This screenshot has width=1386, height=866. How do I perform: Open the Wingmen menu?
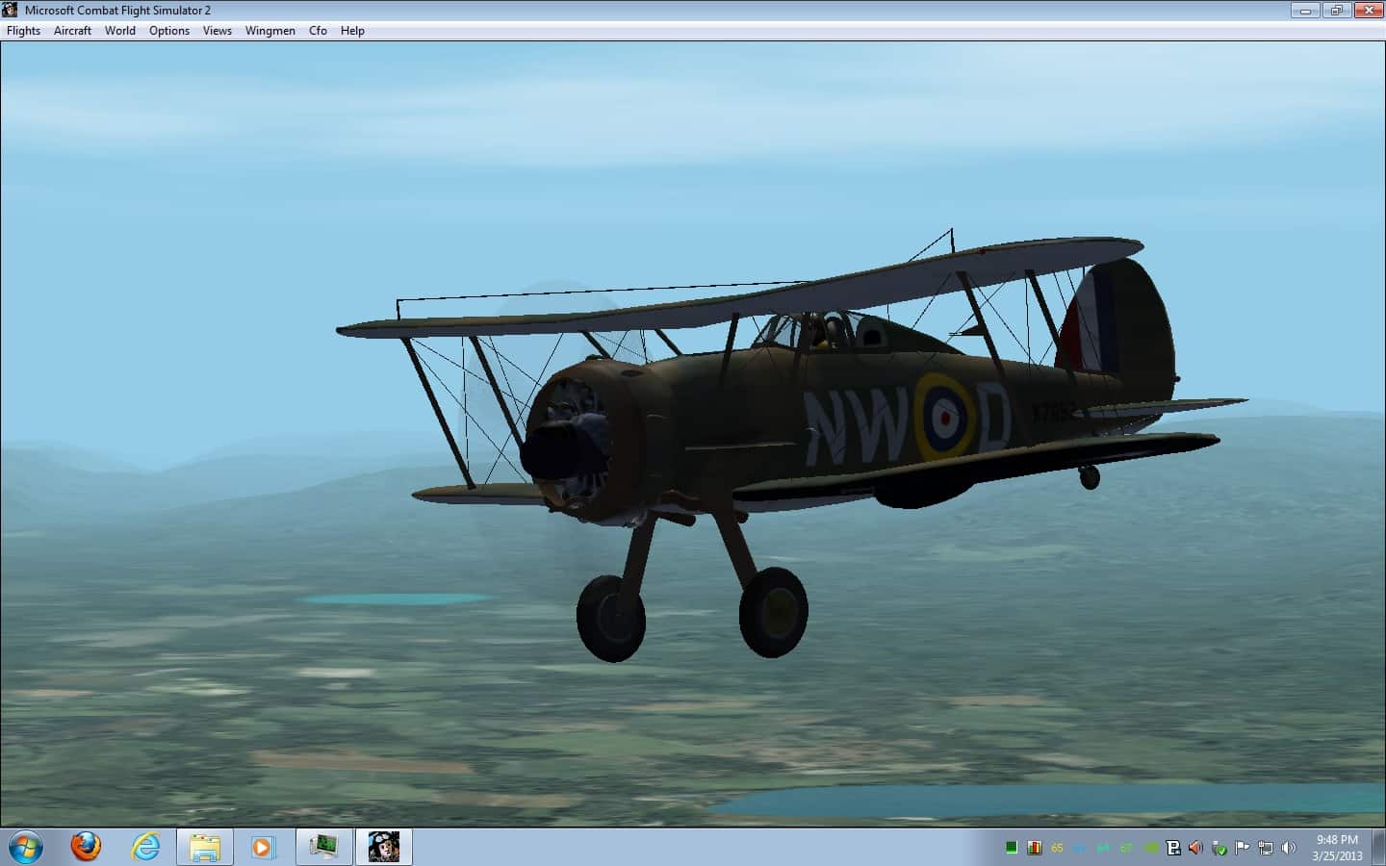pos(270,30)
